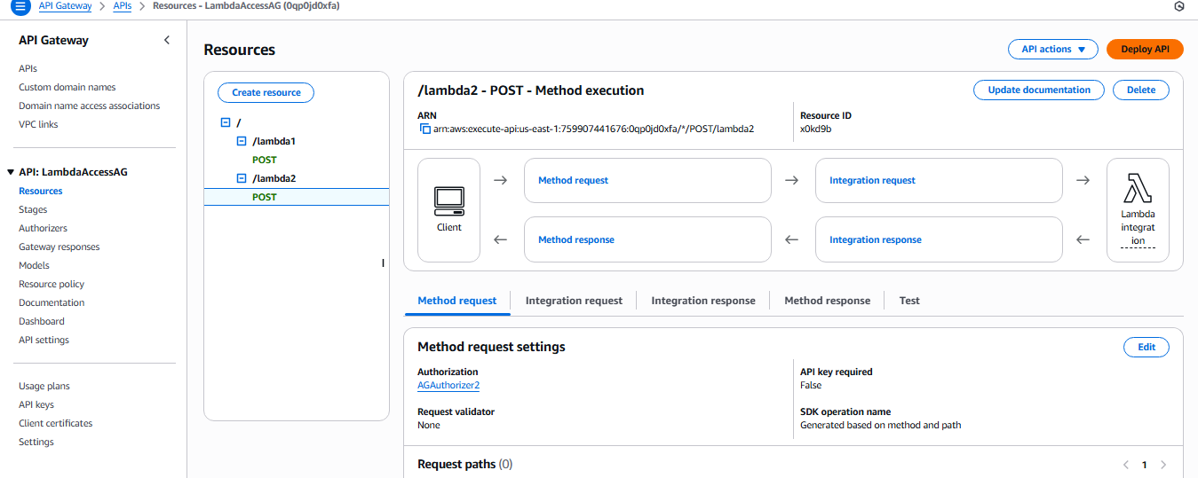1198x478 pixels.
Task: Click API Gateway in the breadcrumb
Action: point(65,5)
